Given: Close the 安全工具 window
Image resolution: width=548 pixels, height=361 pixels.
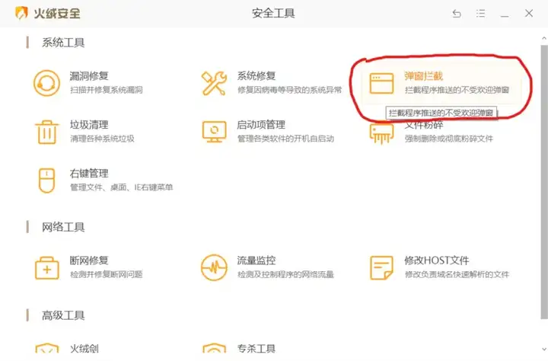Looking at the screenshot, I should 529,13.
